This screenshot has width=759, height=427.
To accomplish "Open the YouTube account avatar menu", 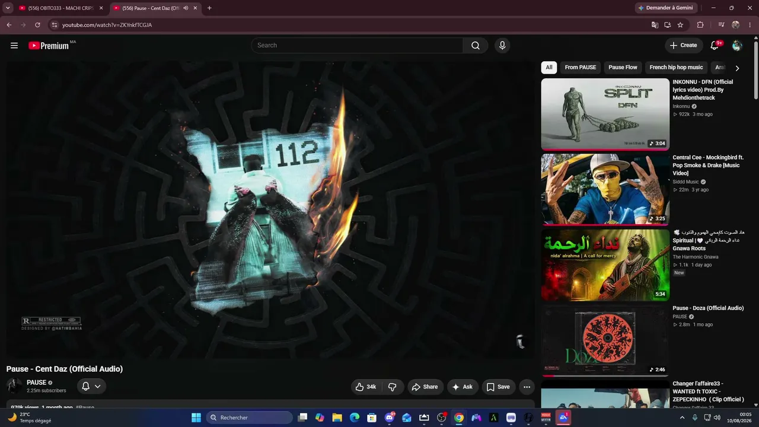I will coord(737,46).
